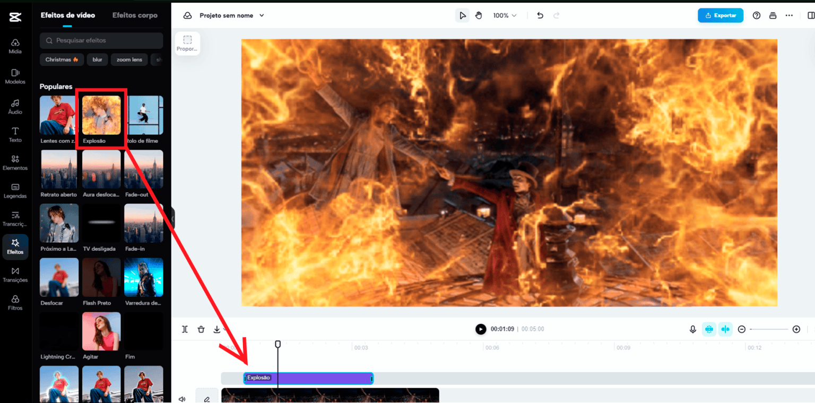This screenshot has width=815, height=403.
Task: Click the undo arrow icon
Action: point(540,15)
